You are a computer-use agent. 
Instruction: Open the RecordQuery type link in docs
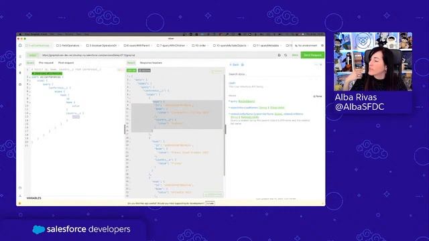pyautogui.click(x=247, y=101)
